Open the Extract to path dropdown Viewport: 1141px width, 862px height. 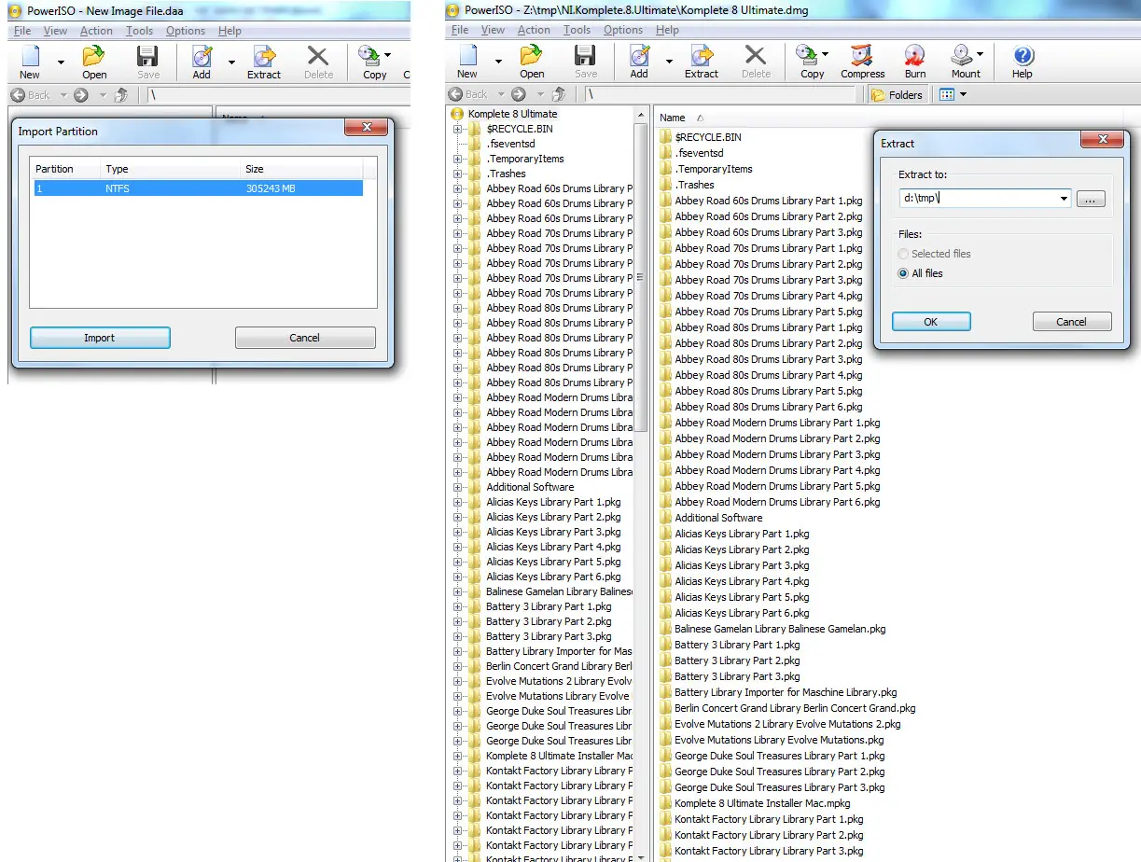[1064, 199]
